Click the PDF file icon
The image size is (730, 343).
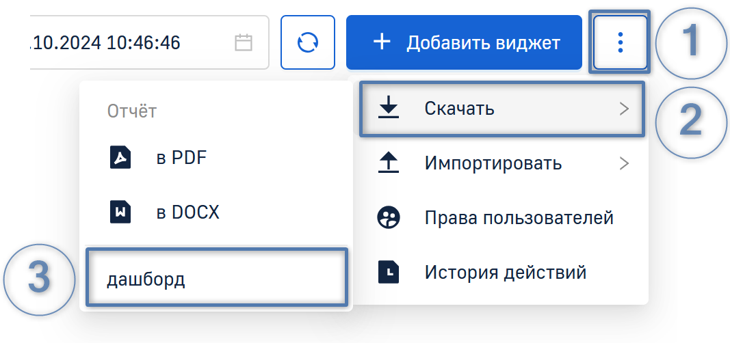point(120,158)
